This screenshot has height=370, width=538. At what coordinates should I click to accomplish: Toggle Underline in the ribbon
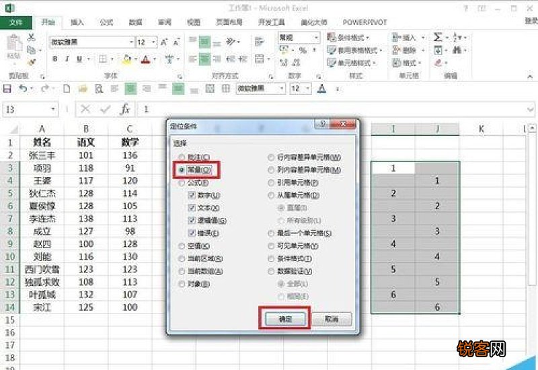click(79, 59)
